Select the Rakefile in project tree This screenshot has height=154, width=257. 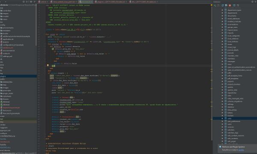pos(3,145)
